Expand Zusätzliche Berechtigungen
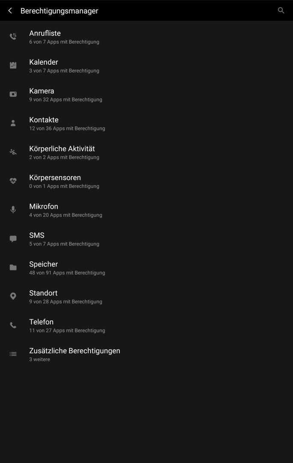Screen dimensions: 293x463 click(146, 355)
